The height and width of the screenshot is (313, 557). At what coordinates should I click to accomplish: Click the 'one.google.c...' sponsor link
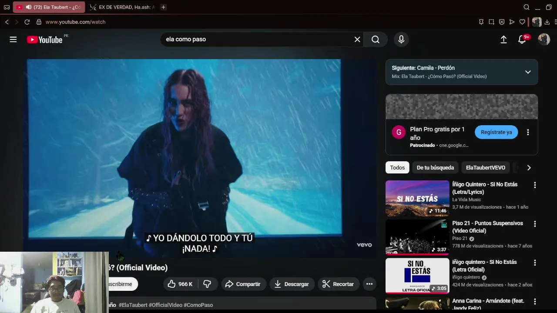(454, 145)
